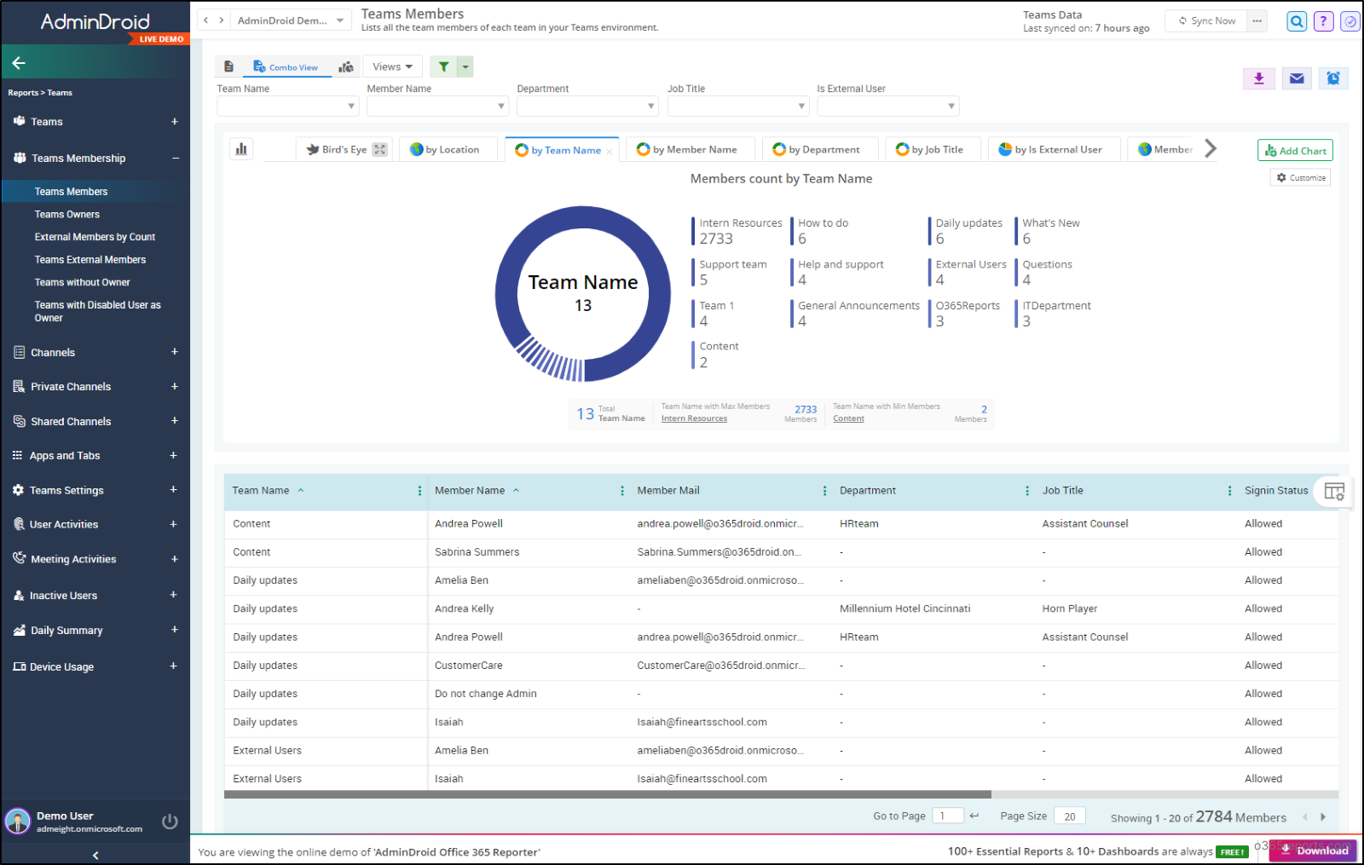Open Member Mail column options menu
Screen dimensions: 1364x865
coord(824,491)
